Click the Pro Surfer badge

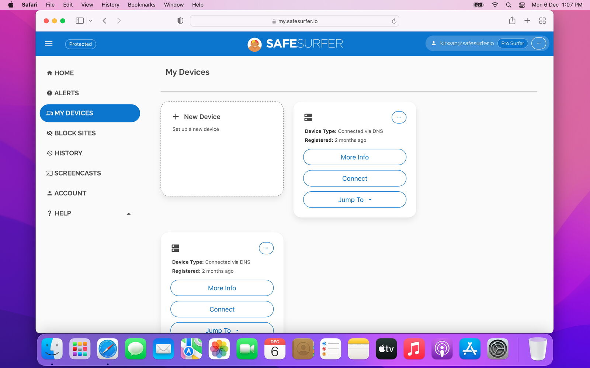click(x=513, y=43)
